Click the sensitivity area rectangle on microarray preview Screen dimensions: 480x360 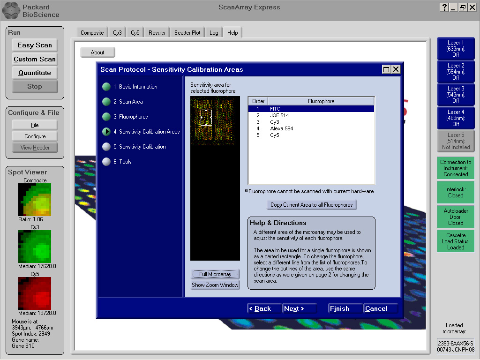[x=206, y=118]
